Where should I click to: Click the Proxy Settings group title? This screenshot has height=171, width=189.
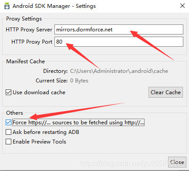(x=24, y=19)
